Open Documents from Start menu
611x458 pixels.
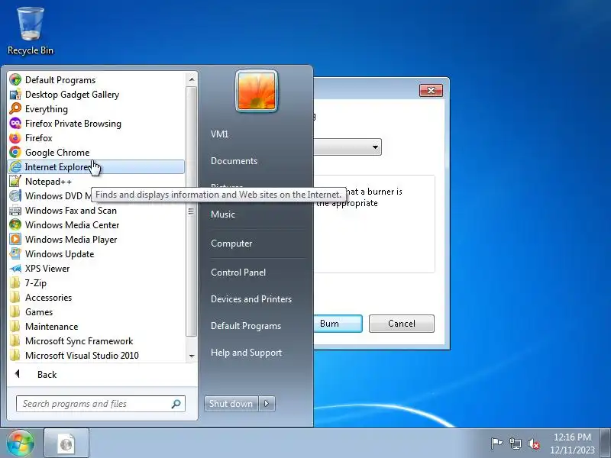(x=234, y=161)
